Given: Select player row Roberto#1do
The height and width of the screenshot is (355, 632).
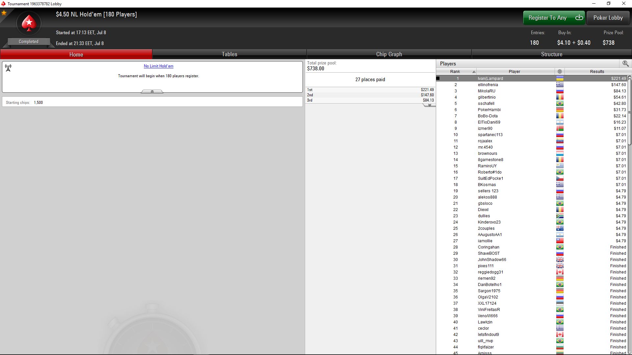Looking at the screenshot, I should (532, 172).
